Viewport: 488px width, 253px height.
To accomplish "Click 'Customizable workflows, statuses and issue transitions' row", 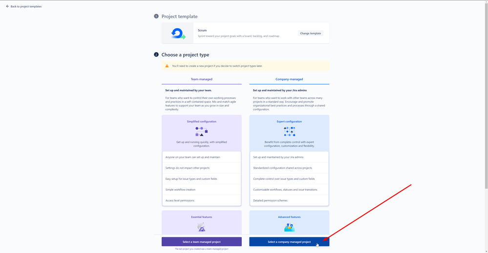I will click(x=289, y=190).
